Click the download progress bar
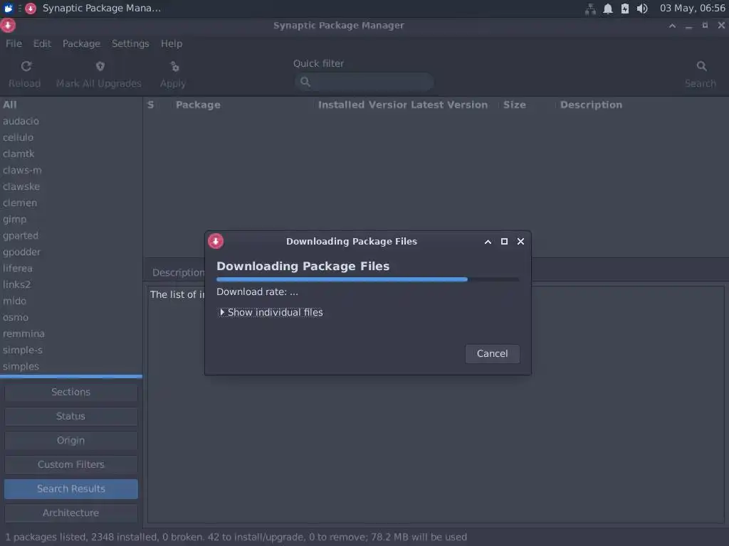 tap(368, 279)
